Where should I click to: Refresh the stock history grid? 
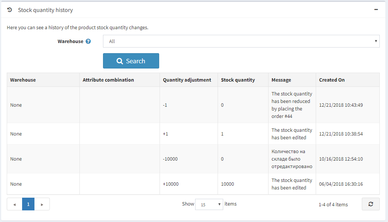pos(370,204)
